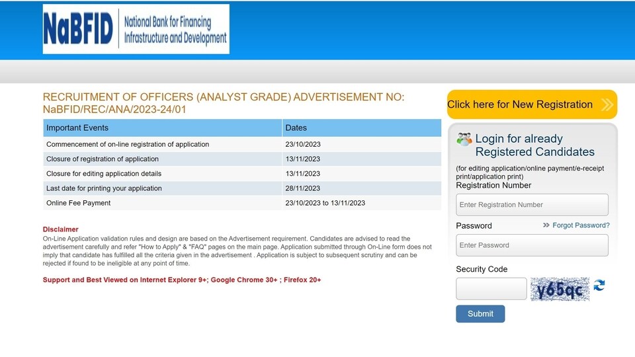Click the double-arrow on New Registration banner
635x357 pixels.
607,104
